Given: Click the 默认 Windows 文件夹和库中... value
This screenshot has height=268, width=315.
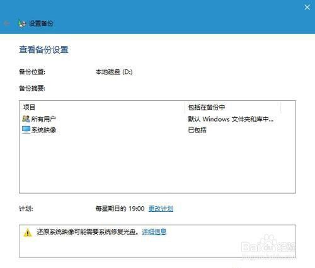Looking at the screenshot, I should pyautogui.click(x=231, y=119).
